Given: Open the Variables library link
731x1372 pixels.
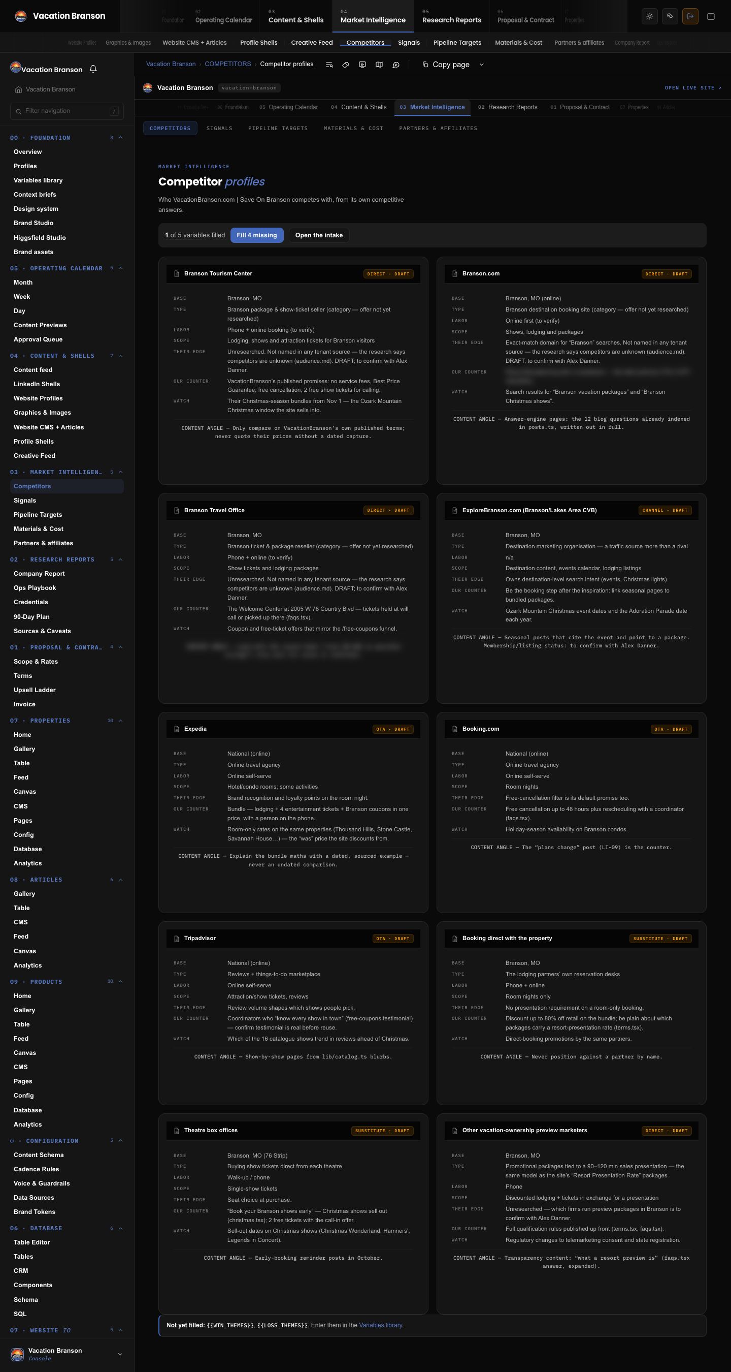Looking at the screenshot, I should 380,1325.
